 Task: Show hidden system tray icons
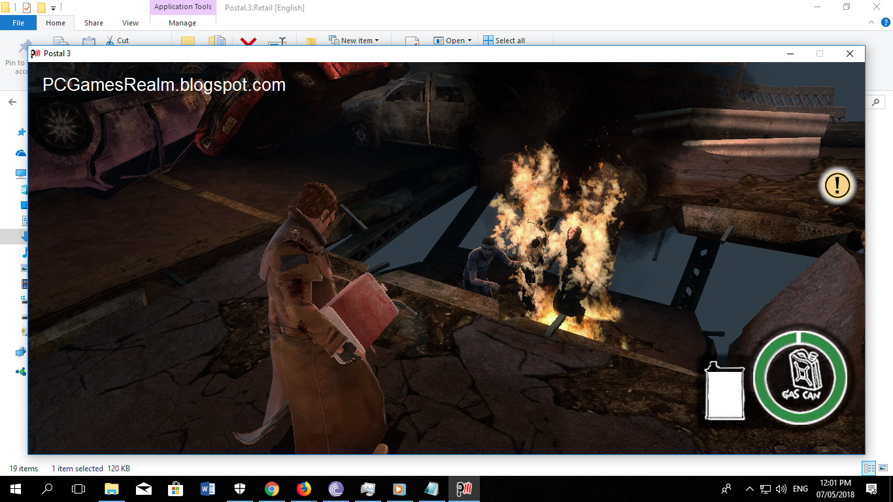749,489
